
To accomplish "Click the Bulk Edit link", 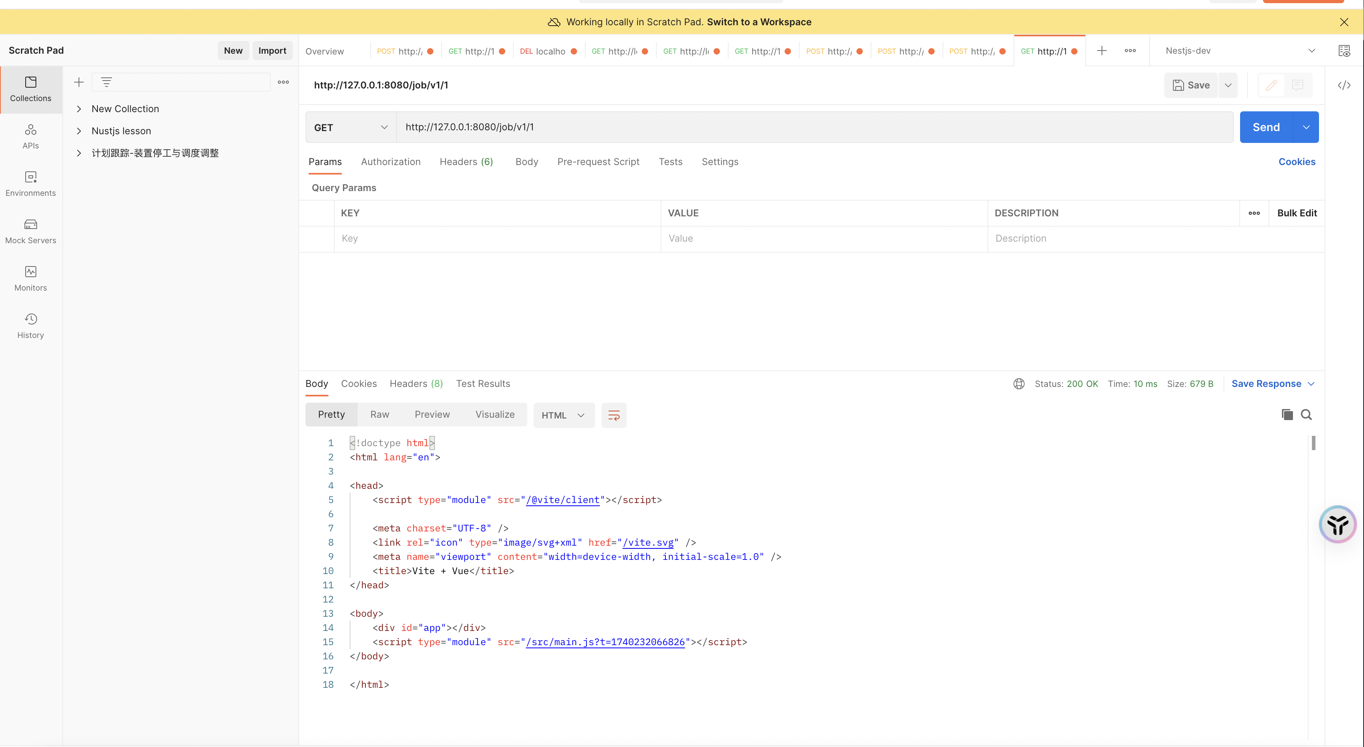I will tap(1297, 213).
